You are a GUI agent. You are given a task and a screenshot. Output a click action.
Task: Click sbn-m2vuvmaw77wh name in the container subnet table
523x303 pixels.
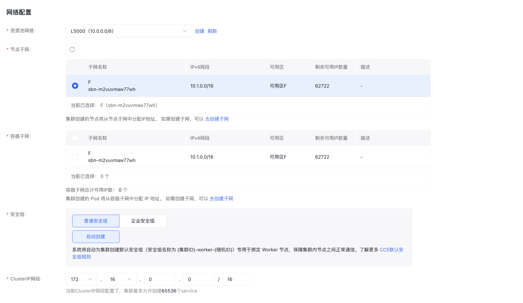(112, 160)
